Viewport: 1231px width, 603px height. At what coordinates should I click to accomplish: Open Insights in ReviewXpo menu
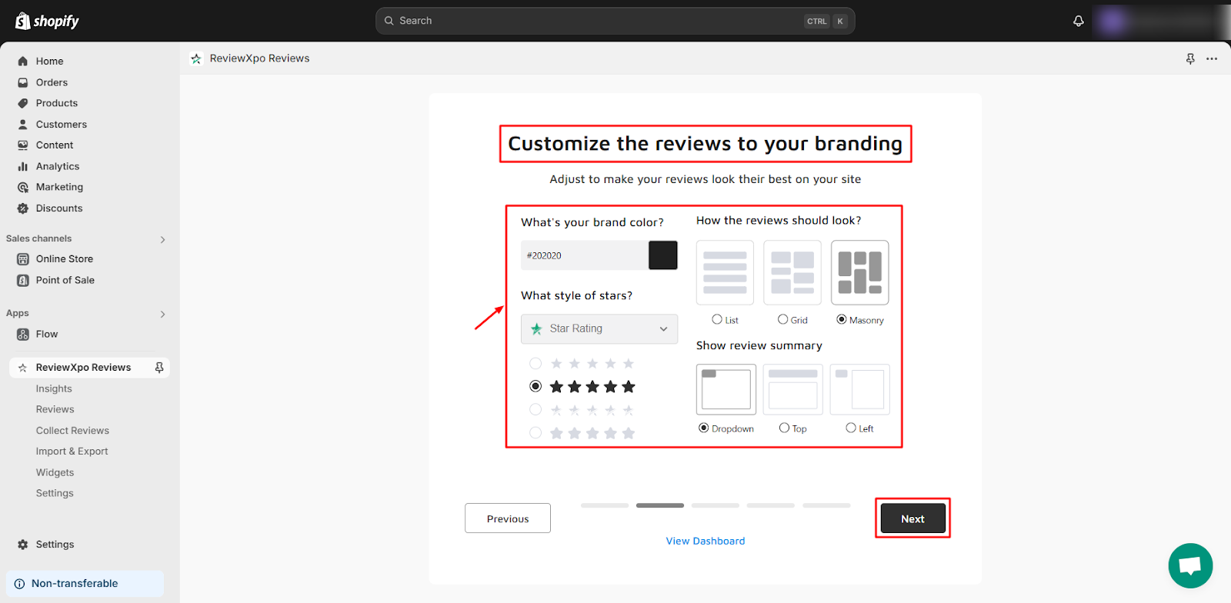coord(54,388)
